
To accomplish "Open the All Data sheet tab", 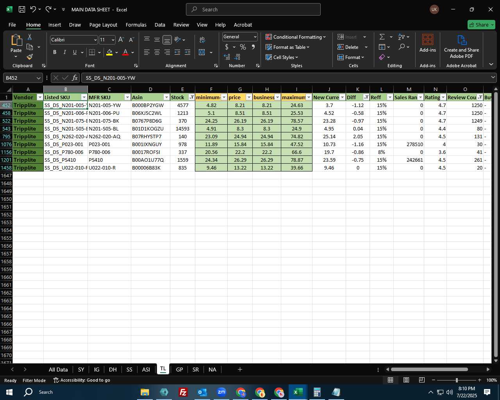I will pos(58,370).
